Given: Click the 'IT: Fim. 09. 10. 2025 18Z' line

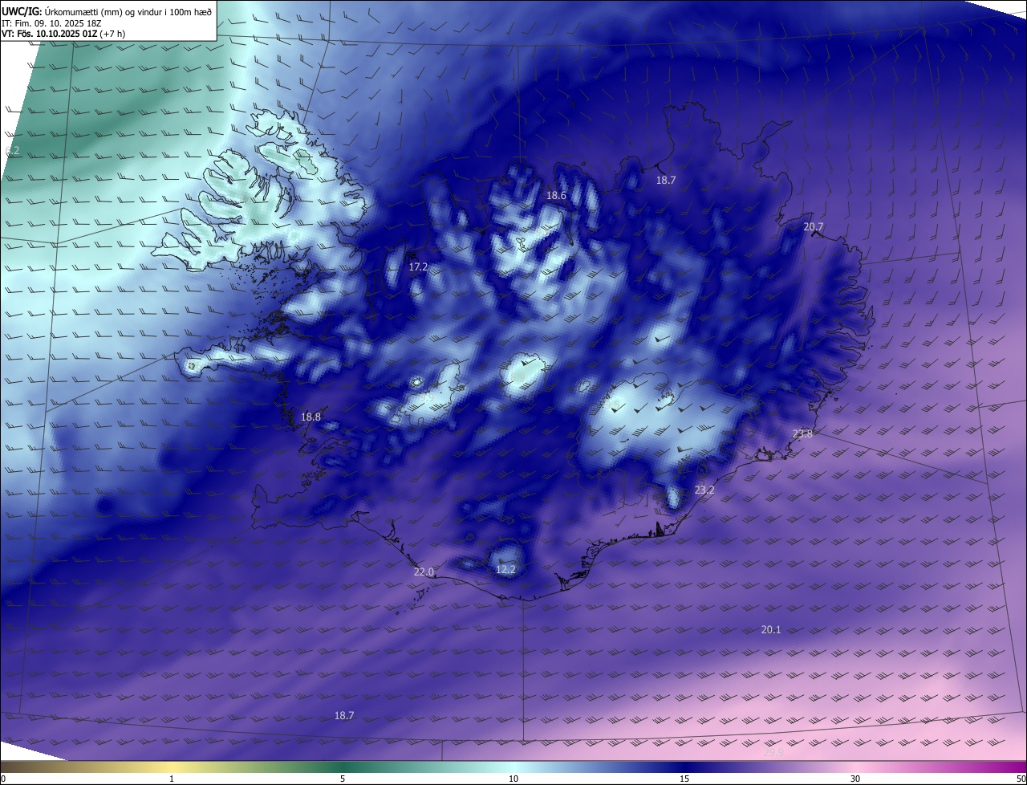Looking at the screenshot, I should [x=51, y=23].
